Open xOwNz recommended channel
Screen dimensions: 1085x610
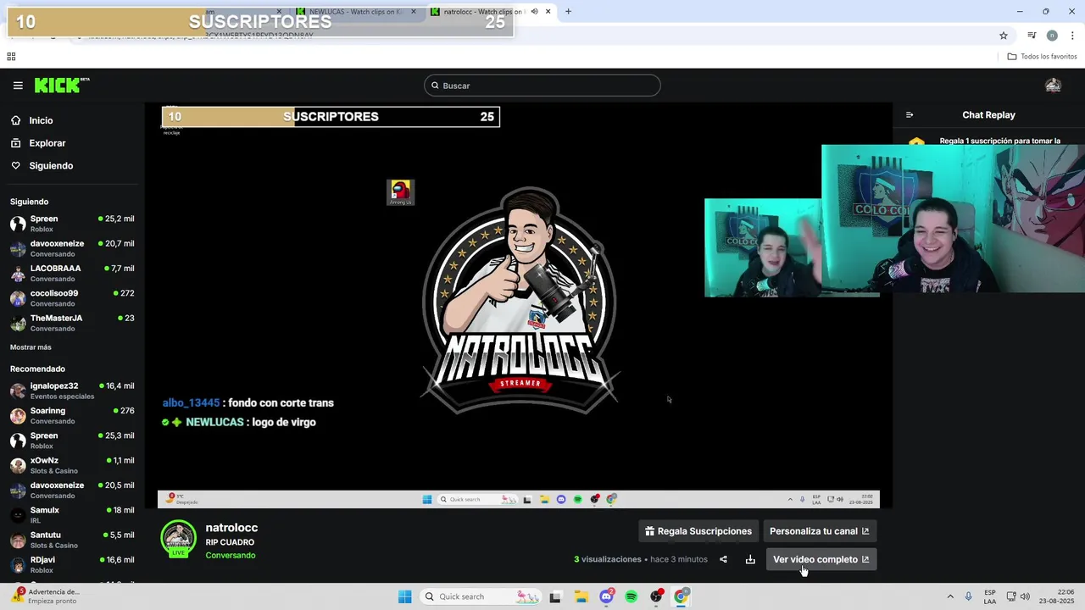click(72, 465)
